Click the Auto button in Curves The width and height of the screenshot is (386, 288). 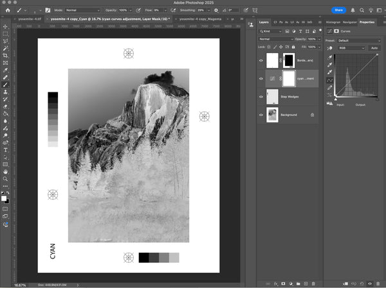374,48
